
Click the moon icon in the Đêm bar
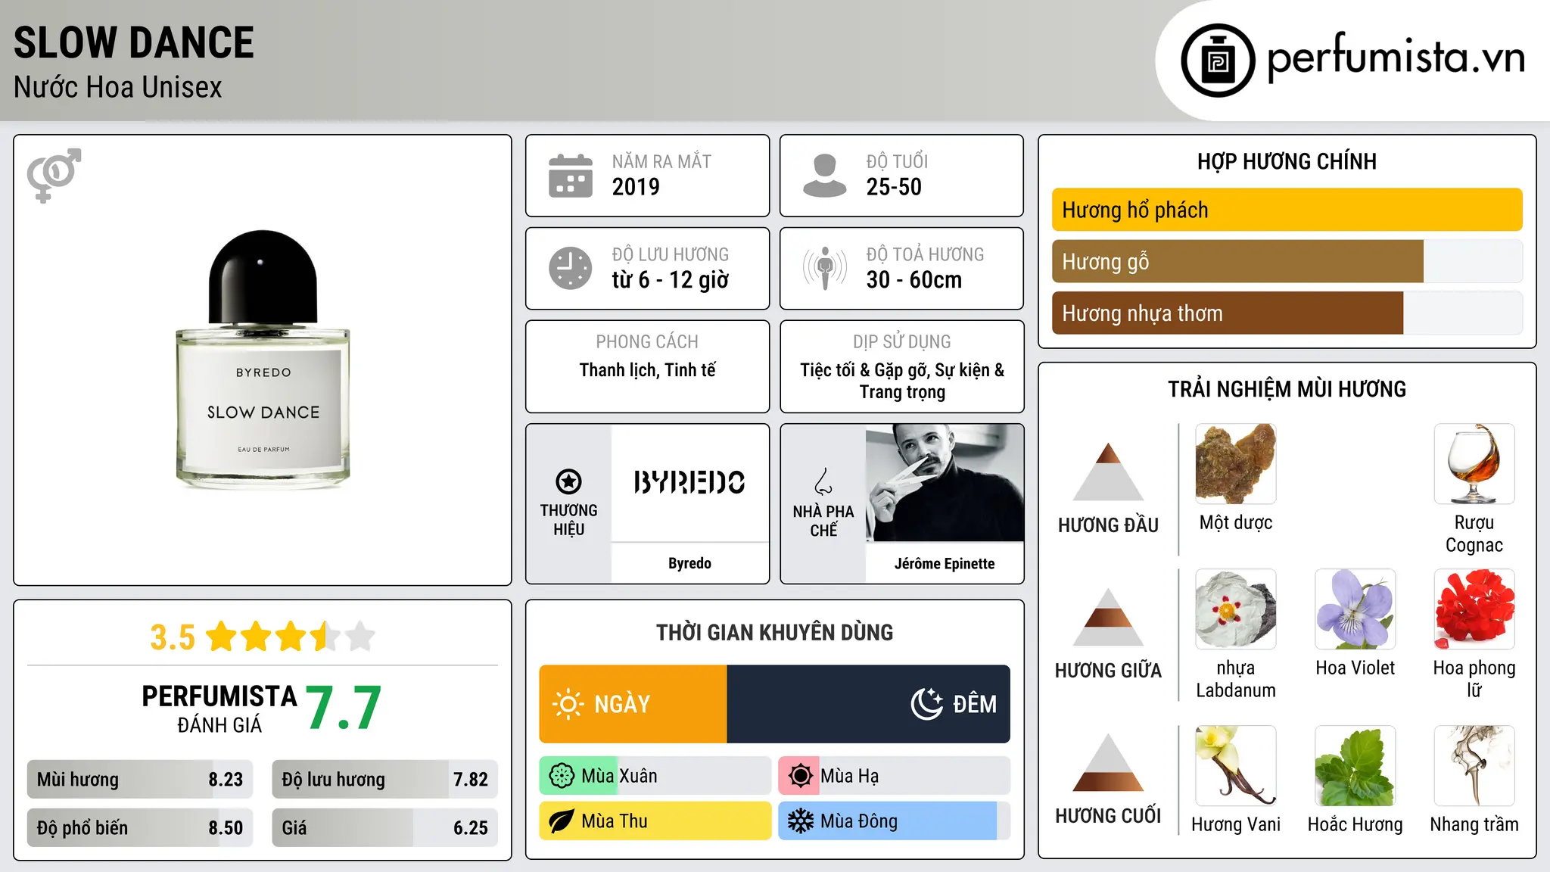pos(926,704)
